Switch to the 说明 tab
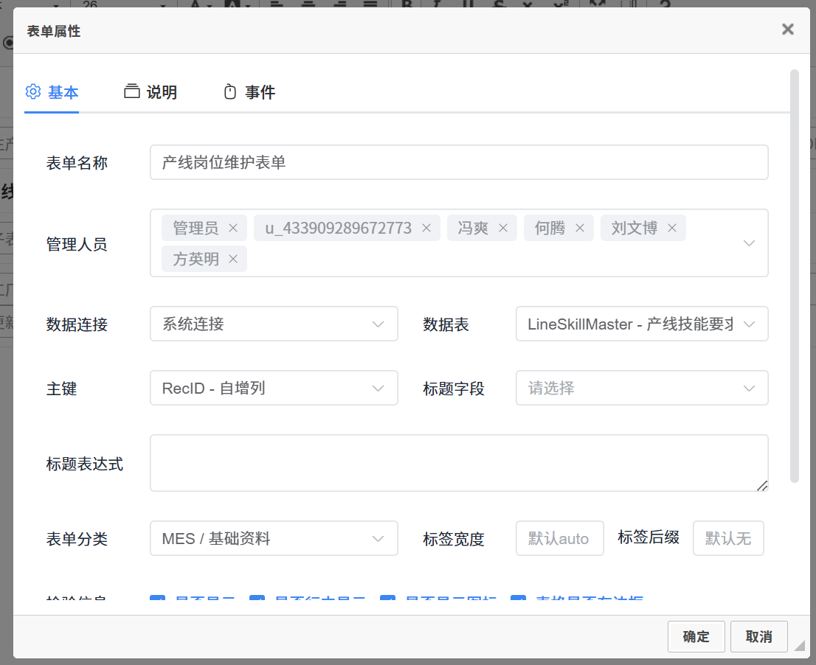816x665 pixels. 151,93
